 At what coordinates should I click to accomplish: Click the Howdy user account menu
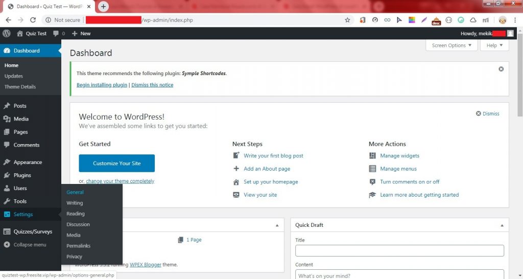coord(487,33)
